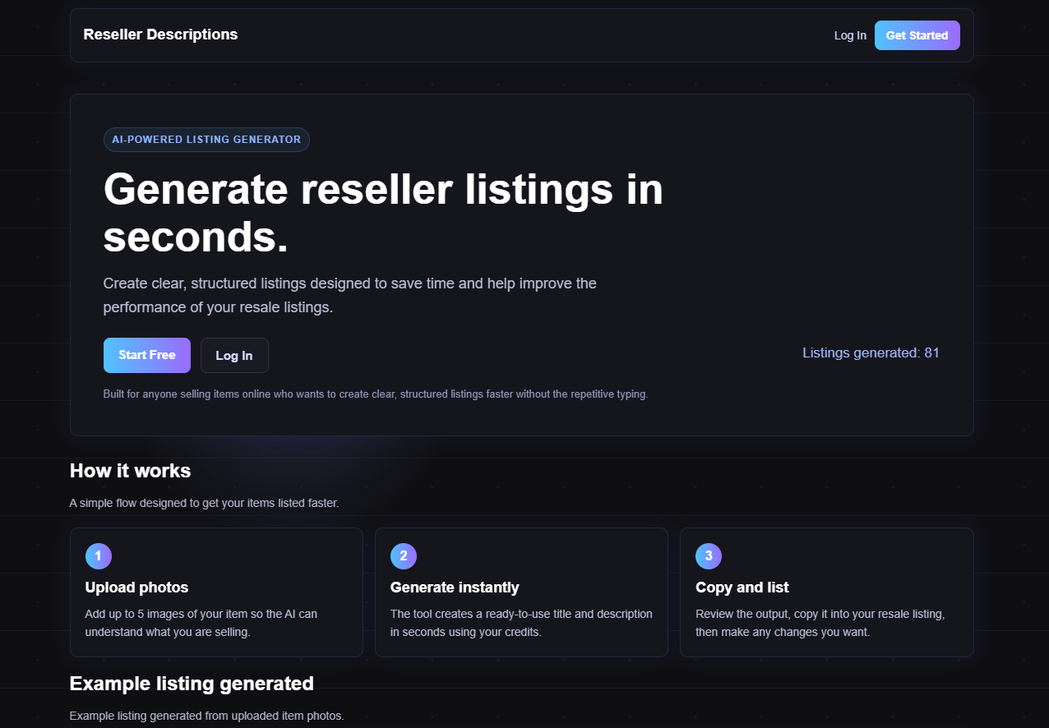1049x728 pixels.
Task: Click the Start Free button
Action: (x=146, y=355)
